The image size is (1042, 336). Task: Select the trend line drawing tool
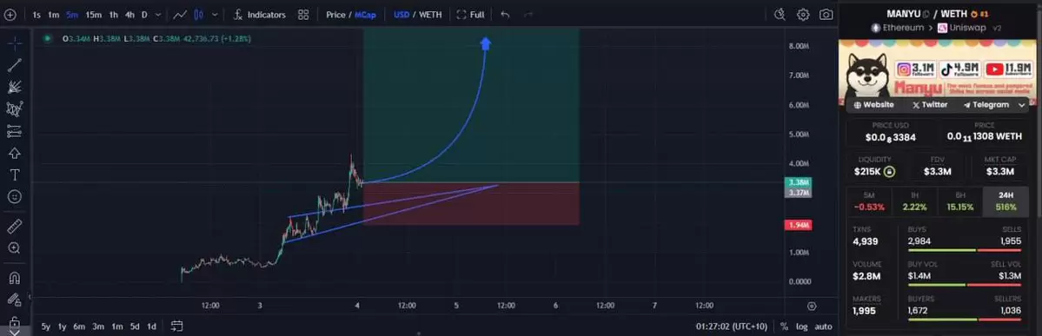(15, 64)
